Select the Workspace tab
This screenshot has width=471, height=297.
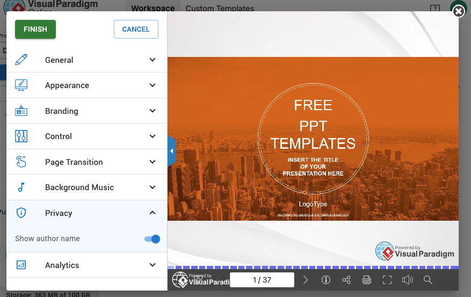pyautogui.click(x=153, y=9)
